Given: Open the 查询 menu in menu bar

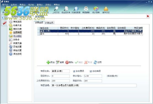Looking at the screenshot, I should click(39, 5).
